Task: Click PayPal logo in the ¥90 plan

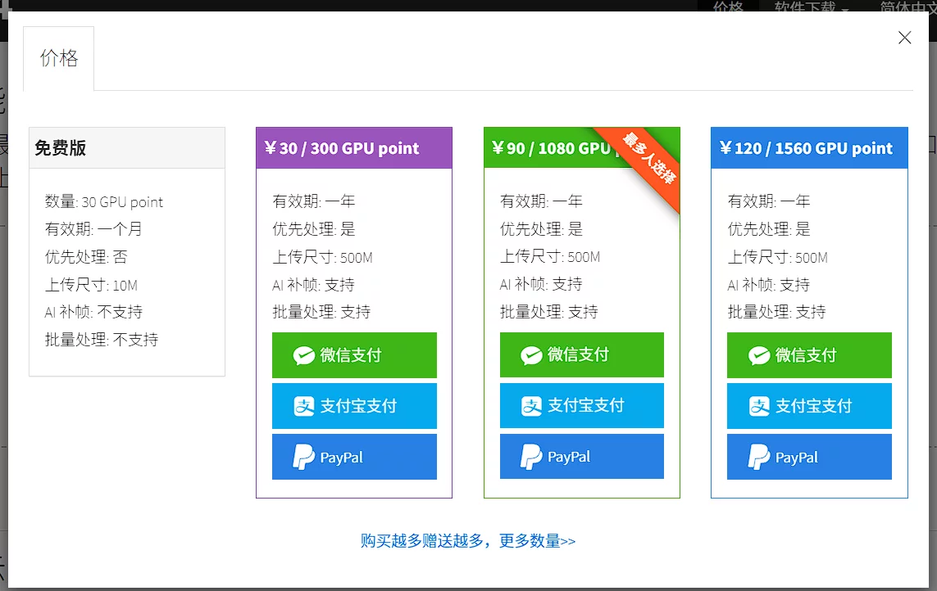Action: (531, 457)
